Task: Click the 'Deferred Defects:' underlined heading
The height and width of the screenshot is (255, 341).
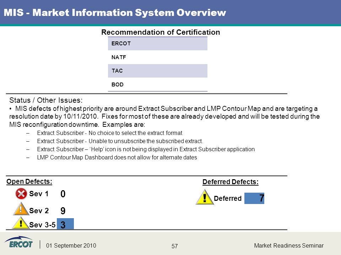Action: click(x=231, y=182)
